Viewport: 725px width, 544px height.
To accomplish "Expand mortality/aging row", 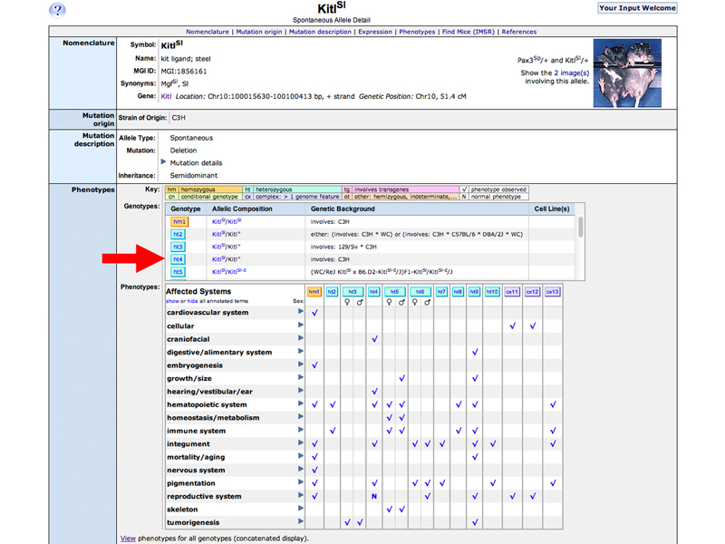I will click(x=301, y=456).
